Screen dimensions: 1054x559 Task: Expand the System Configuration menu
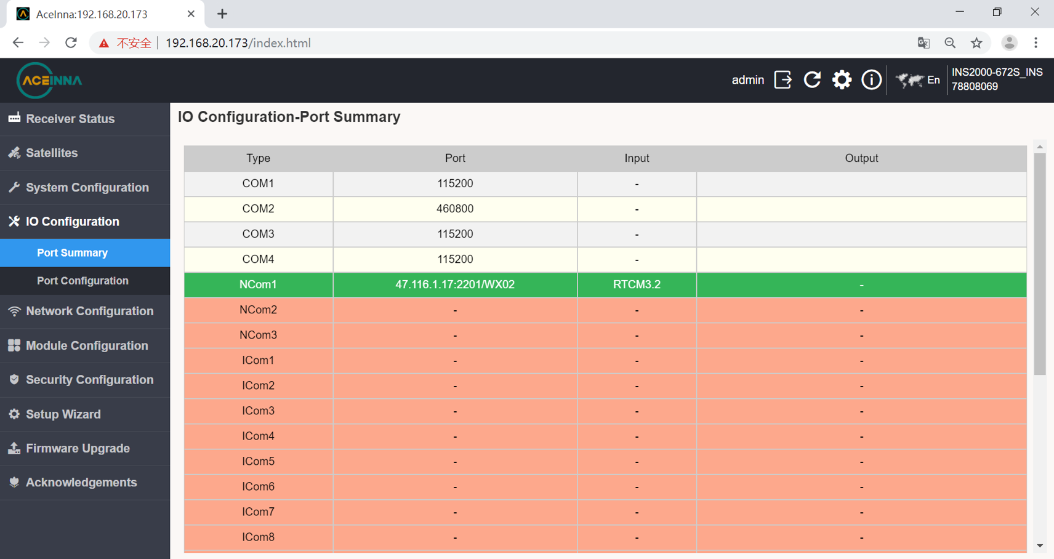click(x=85, y=188)
